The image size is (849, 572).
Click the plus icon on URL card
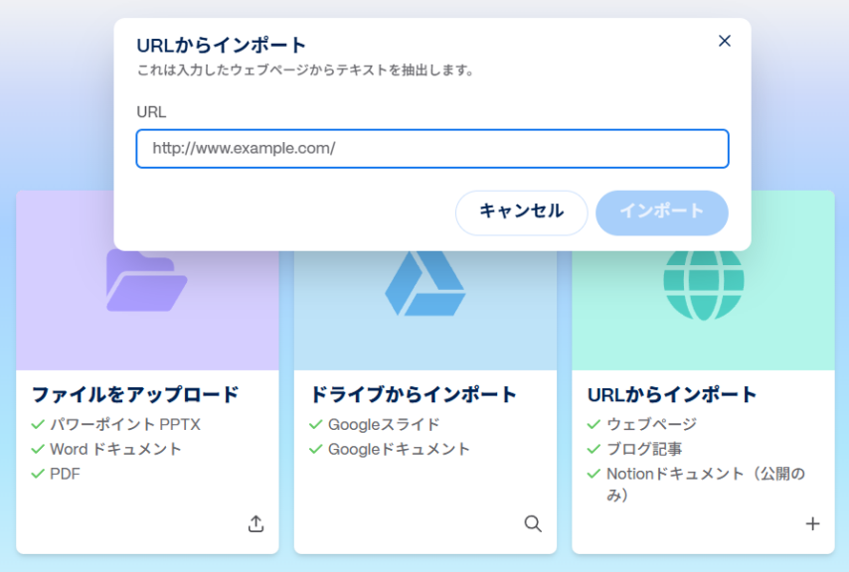[x=812, y=523]
